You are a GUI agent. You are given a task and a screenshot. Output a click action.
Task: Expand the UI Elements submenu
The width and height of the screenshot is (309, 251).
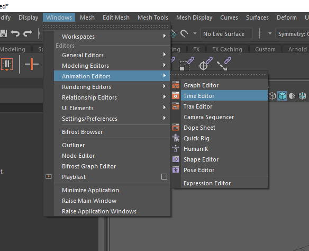coord(165,107)
